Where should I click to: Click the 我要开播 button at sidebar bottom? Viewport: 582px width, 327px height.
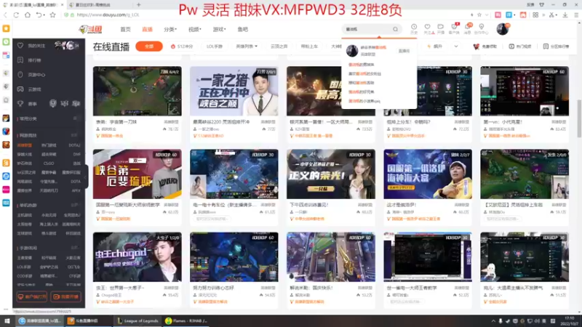(65, 296)
